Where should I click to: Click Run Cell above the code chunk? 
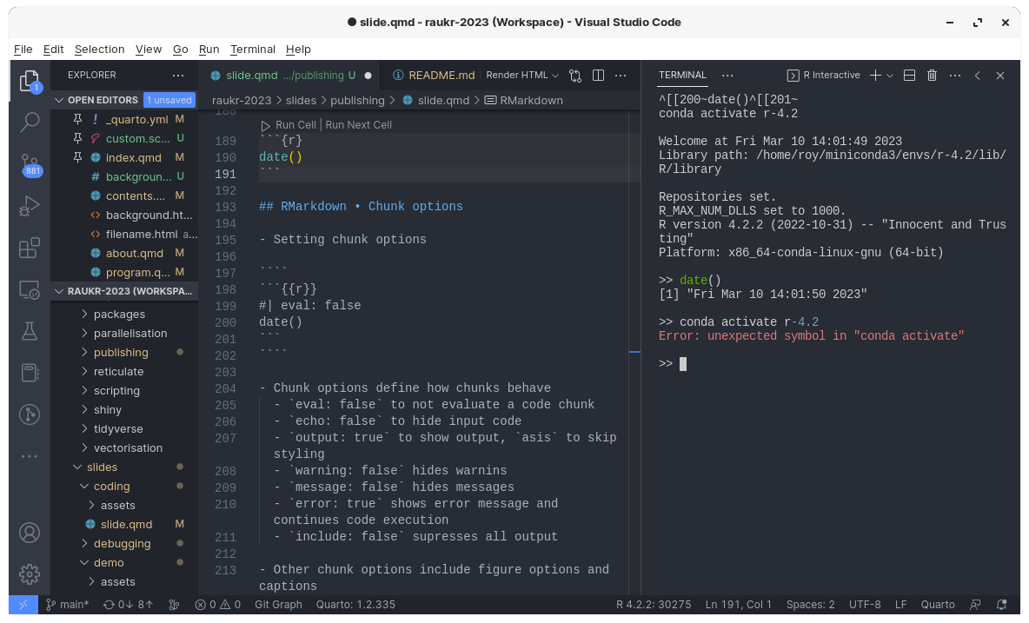coord(295,125)
